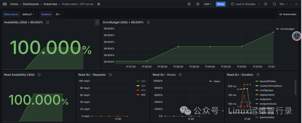Toggle deployments series in Duration legend
The image size is (302, 123).
tap(265, 95)
